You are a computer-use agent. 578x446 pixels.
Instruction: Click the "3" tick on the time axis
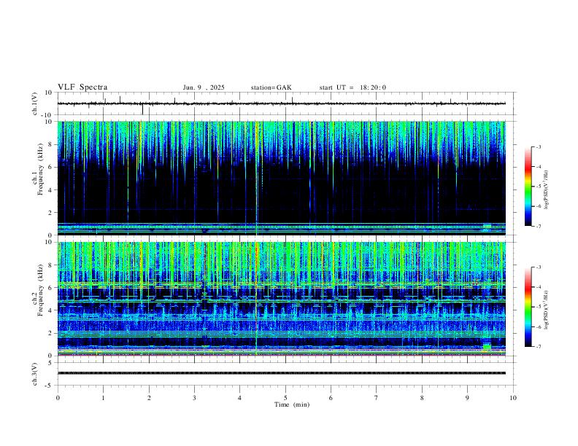[194, 398]
